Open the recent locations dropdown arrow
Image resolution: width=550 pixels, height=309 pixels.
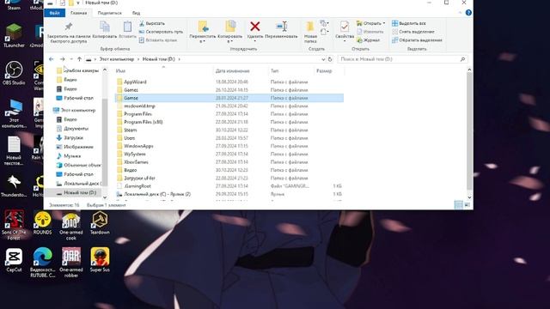(71, 59)
